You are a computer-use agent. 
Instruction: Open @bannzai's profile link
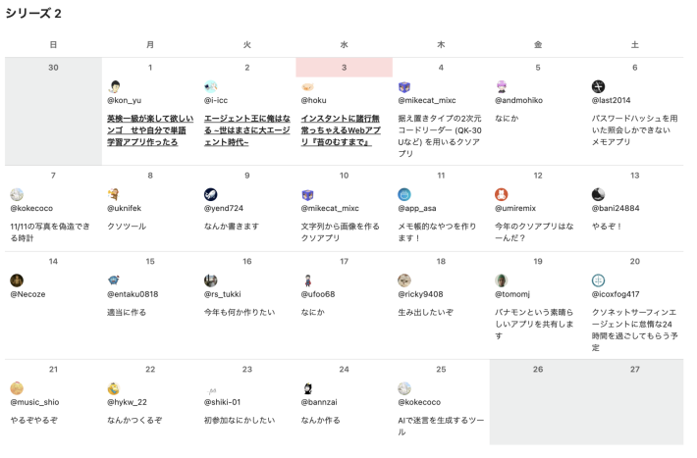click(x=319, y=402)
